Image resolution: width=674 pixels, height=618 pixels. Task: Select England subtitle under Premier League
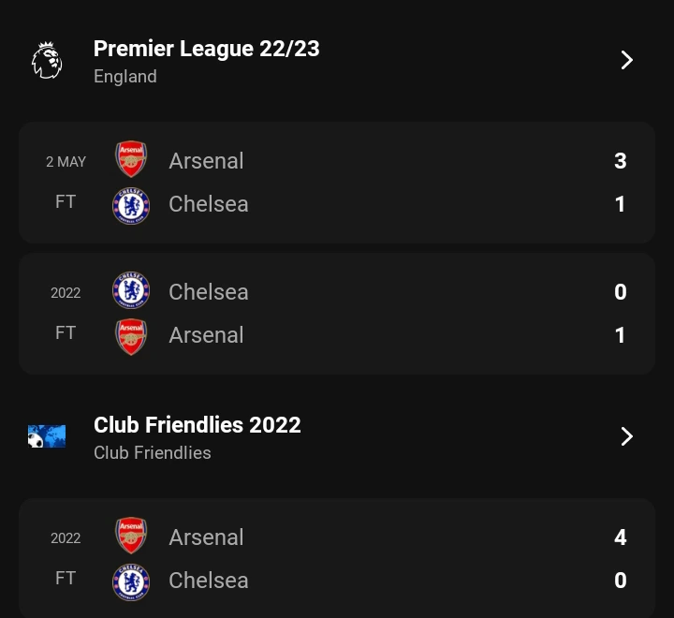click(x=125, y=77)
